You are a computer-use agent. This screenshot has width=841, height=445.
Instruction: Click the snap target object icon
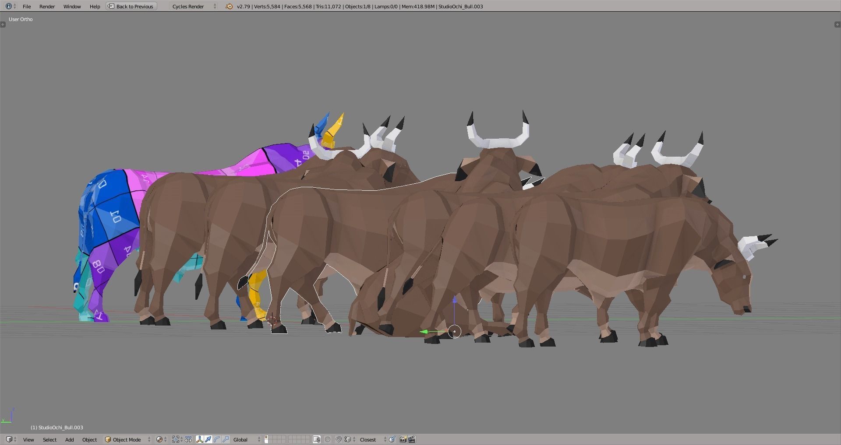(x=392, y=439)
